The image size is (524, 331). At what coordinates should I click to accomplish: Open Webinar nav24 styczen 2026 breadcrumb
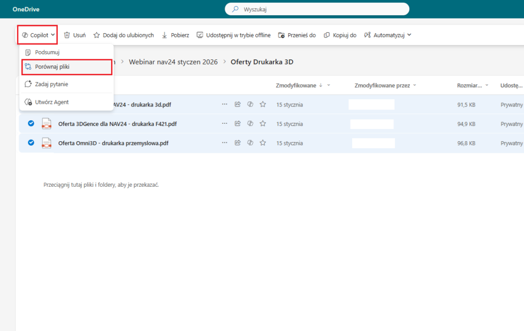click(x=173, y=62)
